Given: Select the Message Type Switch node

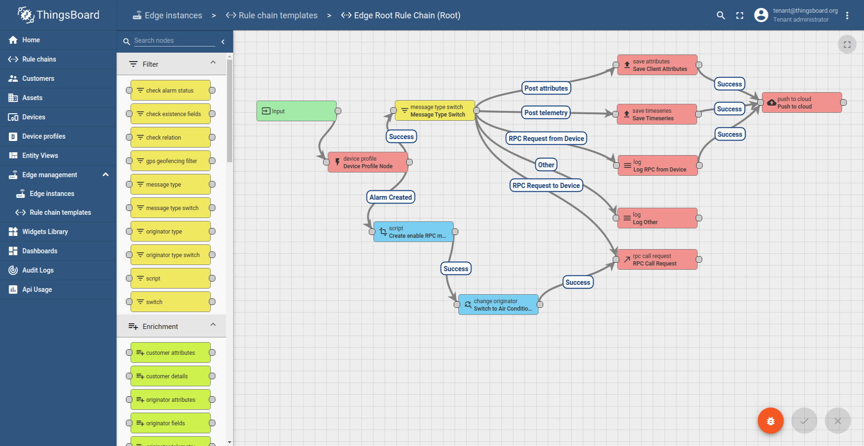Looking at the screenshot, I should (x=435, y=110).
